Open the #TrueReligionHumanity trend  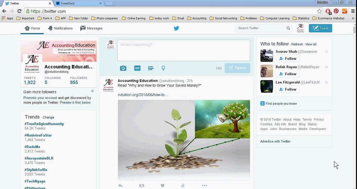pyautogui.click(x=44, y=124)
